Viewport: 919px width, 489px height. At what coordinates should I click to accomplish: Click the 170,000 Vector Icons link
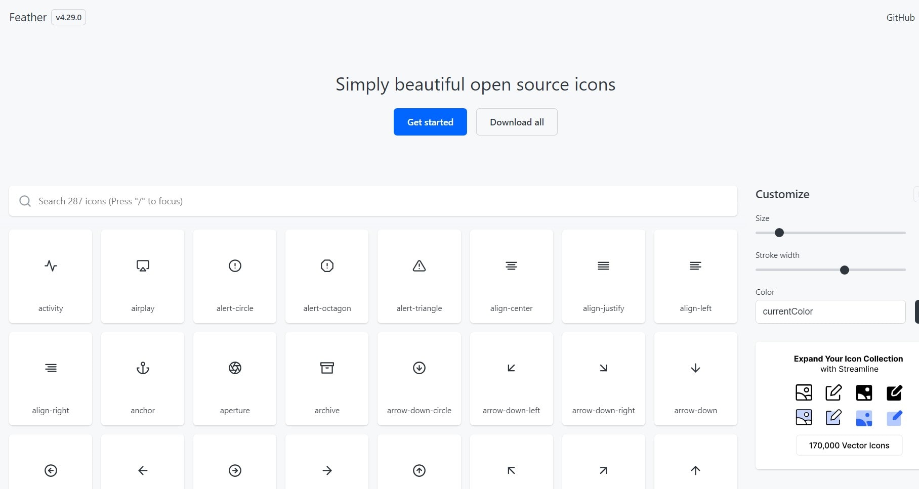click(x=849, y=446)
